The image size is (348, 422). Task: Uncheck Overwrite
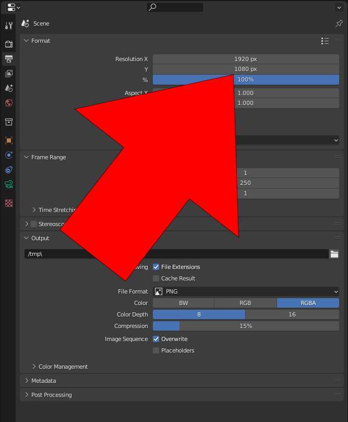[x=156, y=339]
